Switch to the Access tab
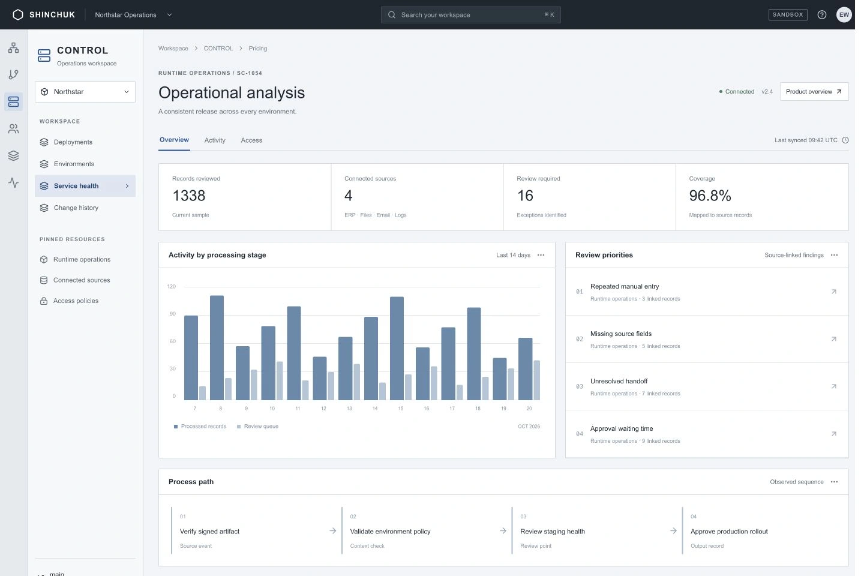Image resolution: width=864 pixels, height=576 pixels. [x=251, y=140]
